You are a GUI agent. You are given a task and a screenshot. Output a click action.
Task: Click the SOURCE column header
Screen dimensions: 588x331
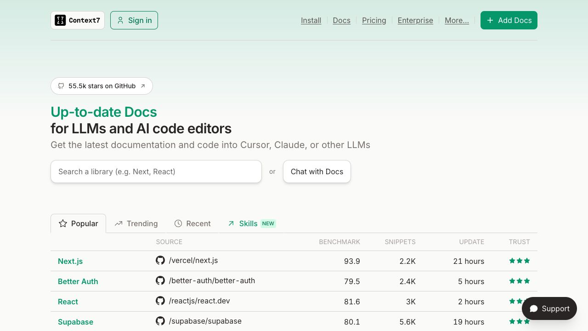[x=169, y=242]
